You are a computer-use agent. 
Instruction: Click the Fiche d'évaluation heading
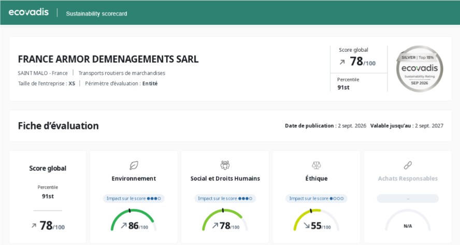(x=59, y=125)
